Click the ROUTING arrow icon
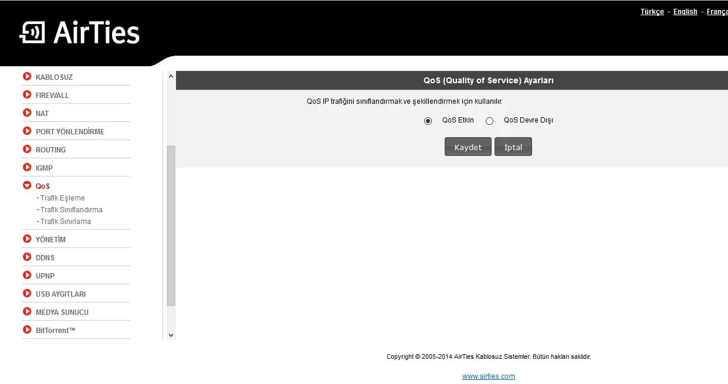This screenshot has width=728, height=384. (x=28, y=149)
